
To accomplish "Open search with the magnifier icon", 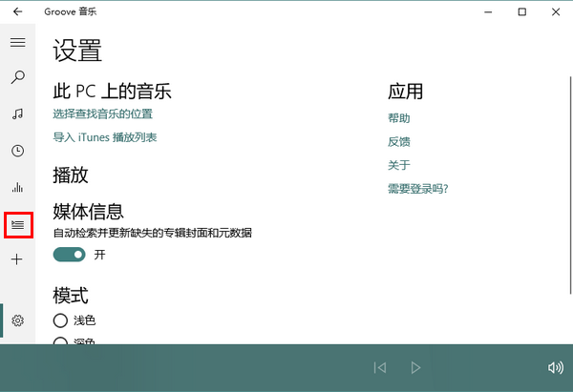I will tap(17, 77).
